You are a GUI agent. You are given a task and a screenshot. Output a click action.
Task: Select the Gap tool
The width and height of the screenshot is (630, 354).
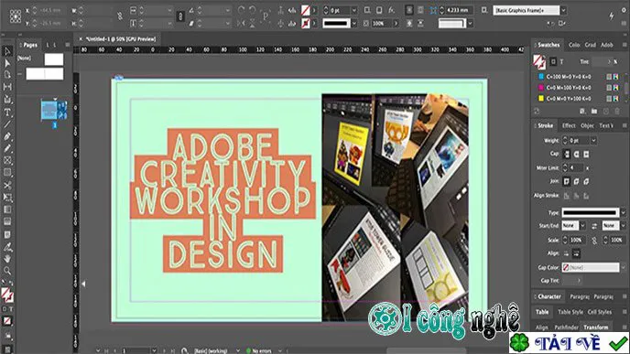tap(7, 87)
